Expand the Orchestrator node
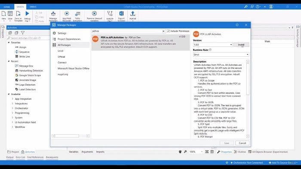The image size is (301, 169). (12, 108)
